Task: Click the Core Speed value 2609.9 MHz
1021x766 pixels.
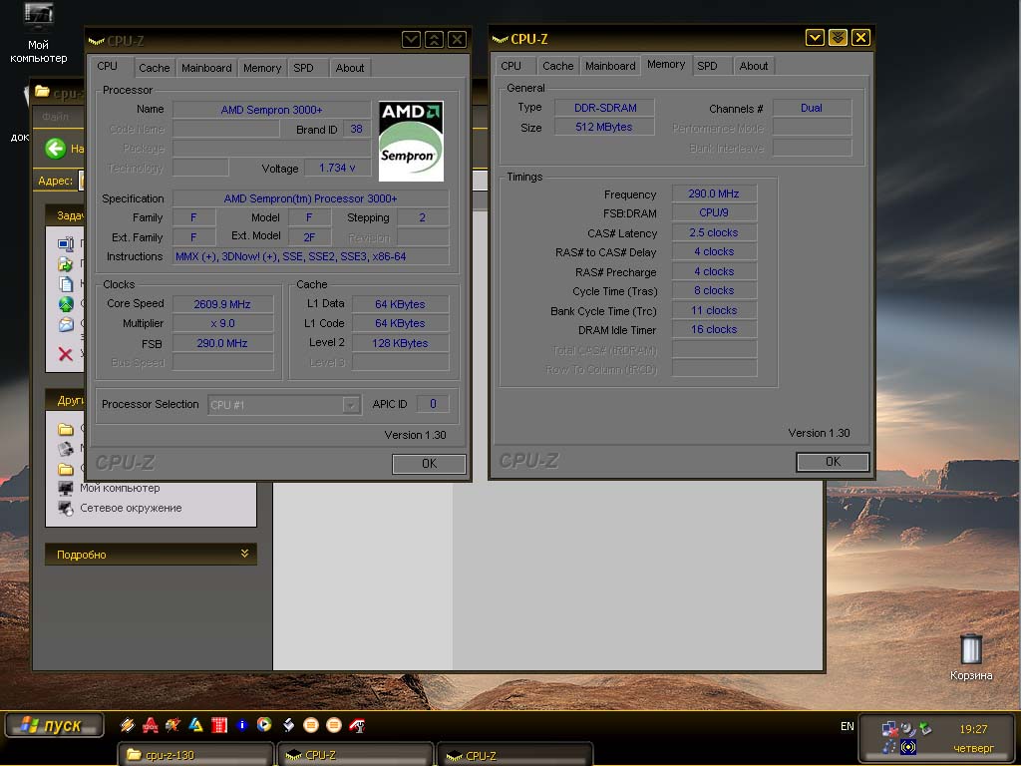Action: 222,304
